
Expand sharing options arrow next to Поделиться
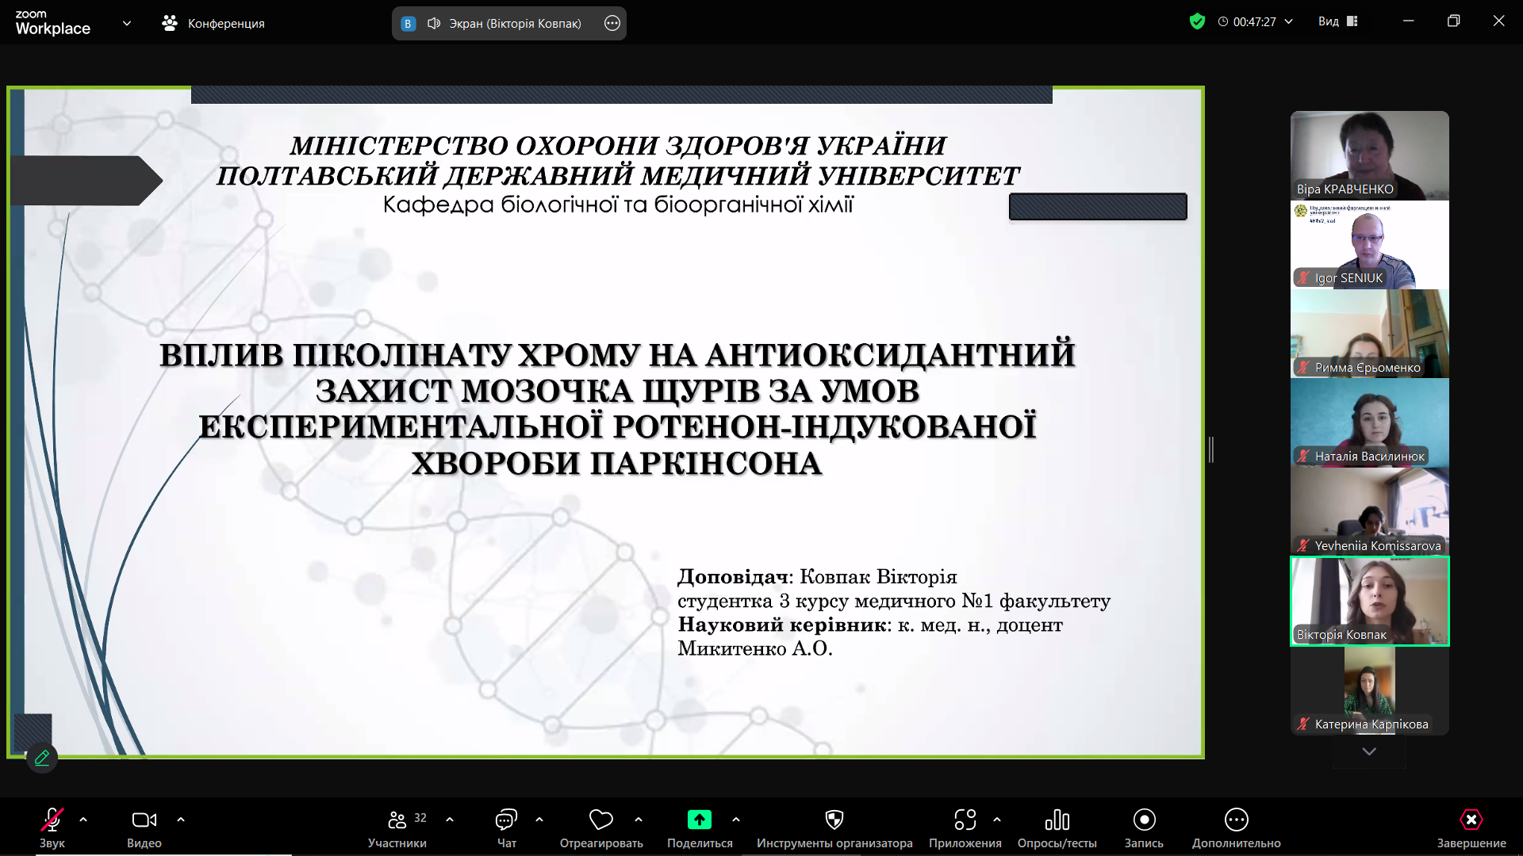[x=736, y=820]
